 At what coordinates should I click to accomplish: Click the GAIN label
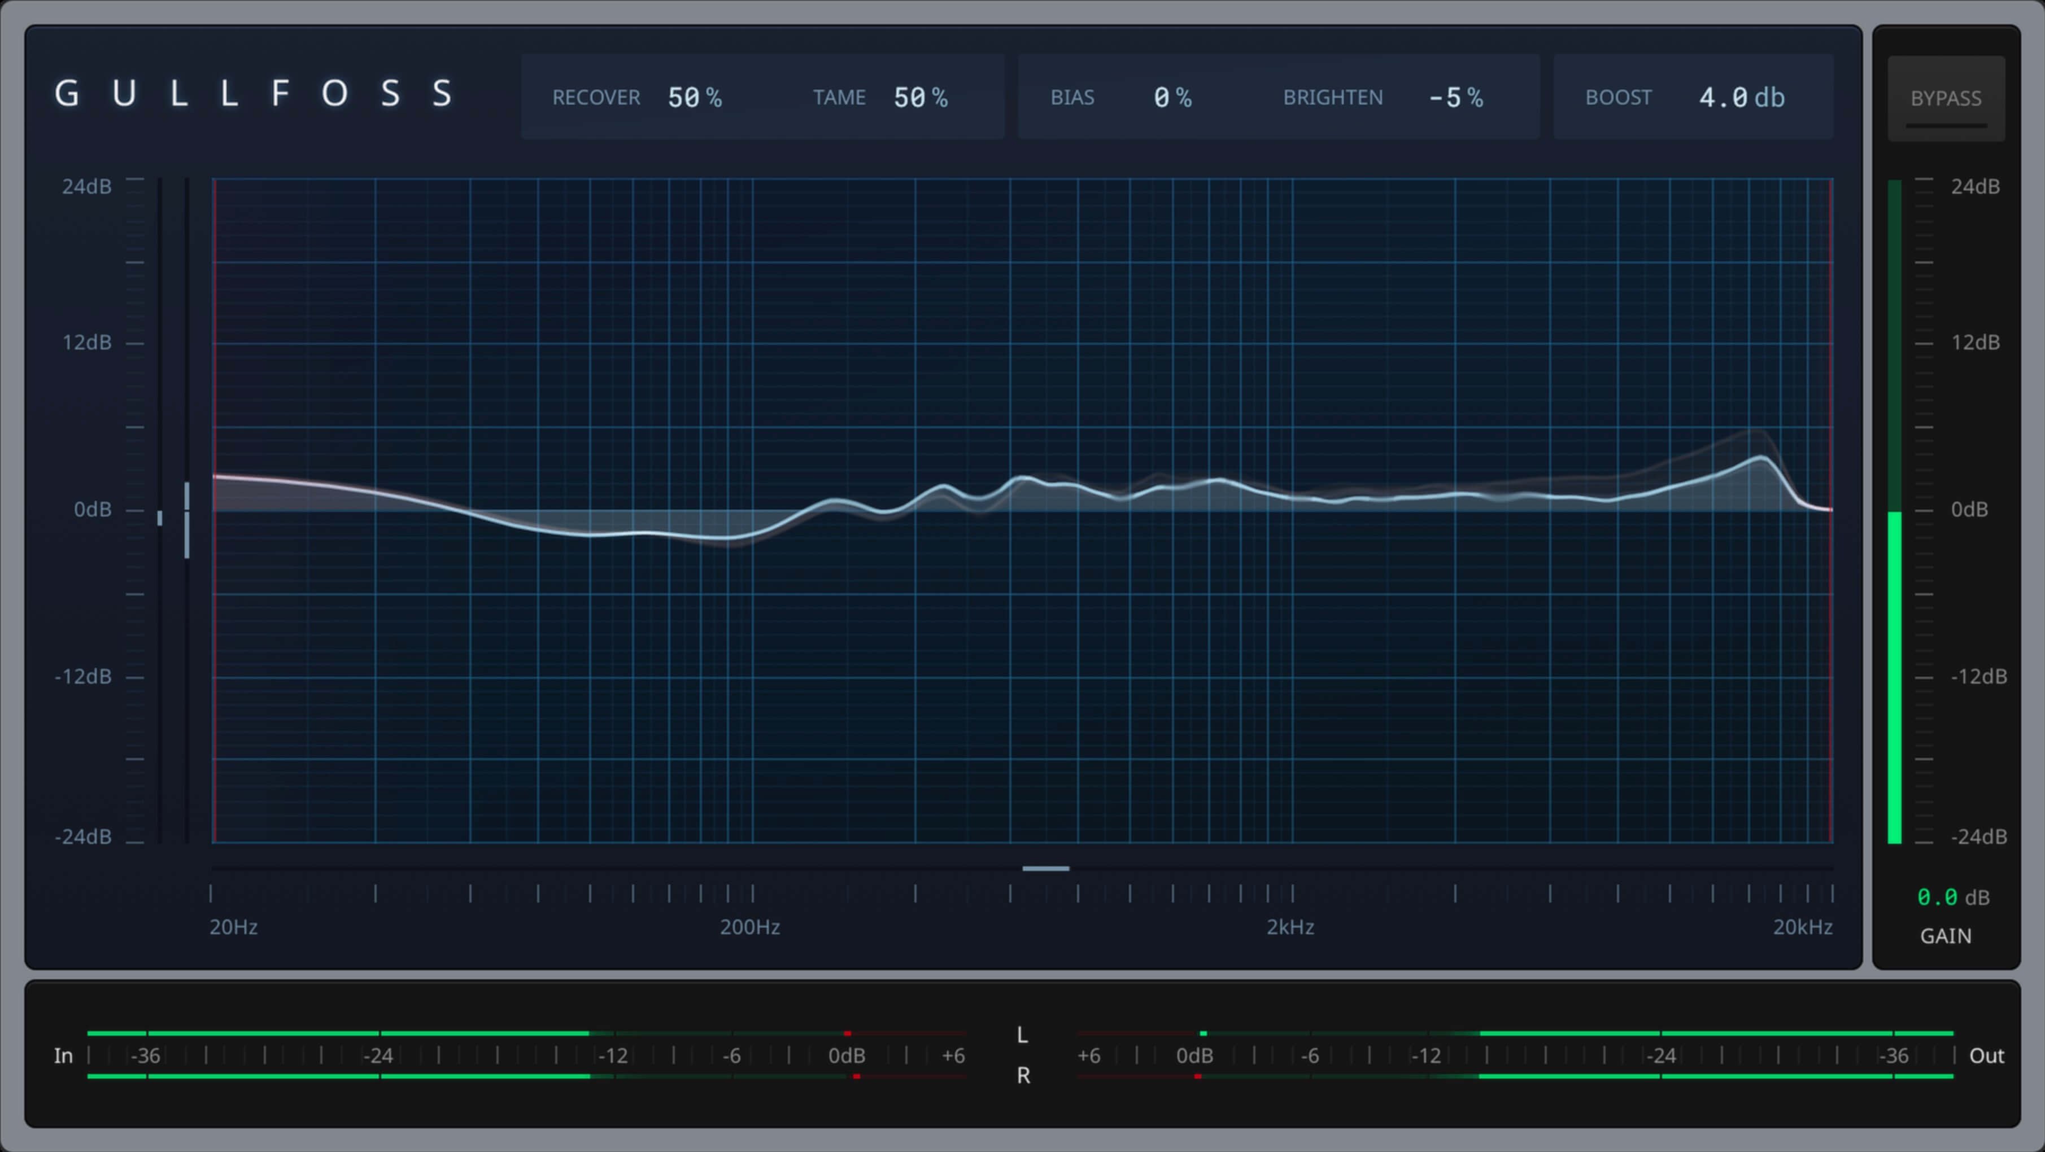1945,936
